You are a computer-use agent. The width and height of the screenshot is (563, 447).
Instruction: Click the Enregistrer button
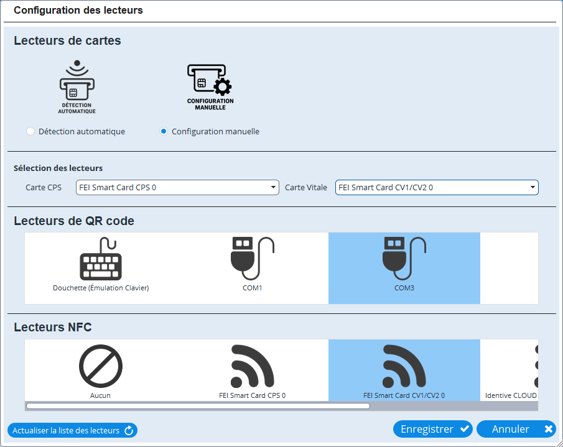pyautogui.click(x=433, y=429)
